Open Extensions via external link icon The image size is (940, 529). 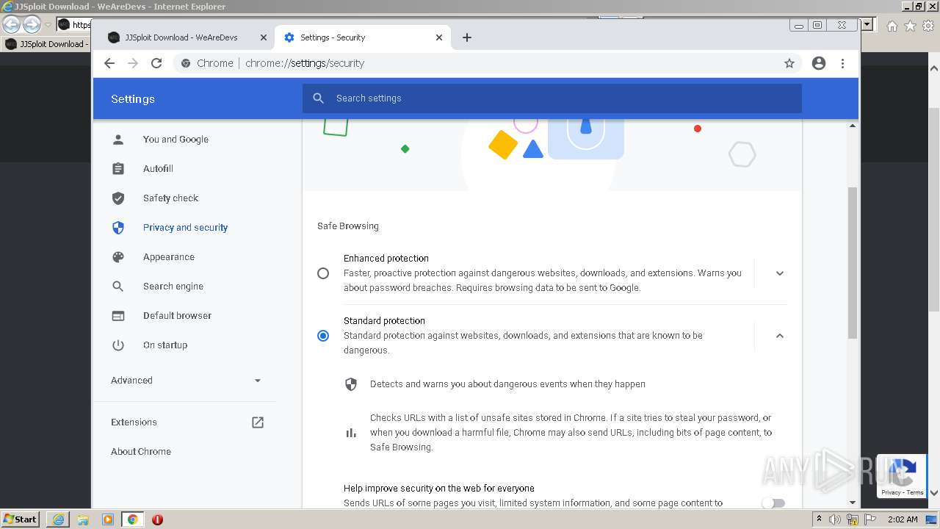258,422
